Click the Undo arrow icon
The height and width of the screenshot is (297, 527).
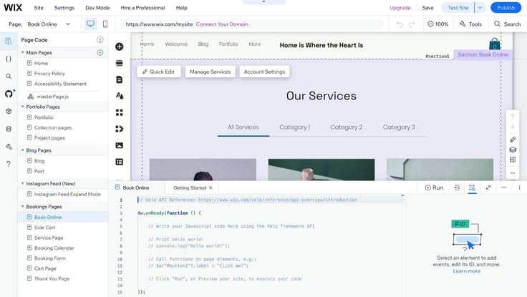pos(400,24)
